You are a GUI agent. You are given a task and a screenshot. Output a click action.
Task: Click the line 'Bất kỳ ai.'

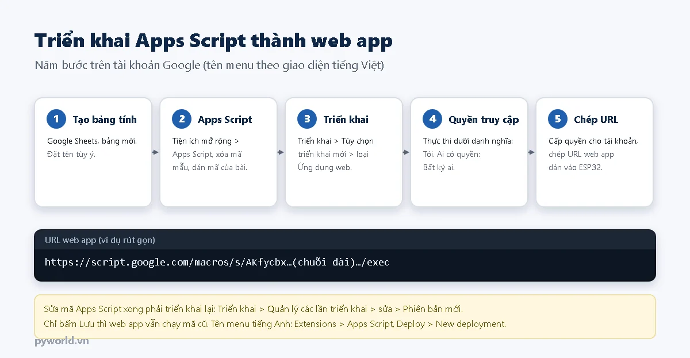tap(439, 167)
